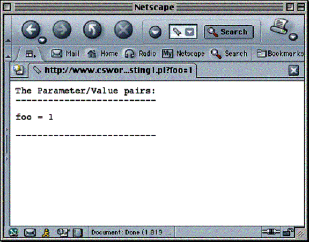Reload the page with the Reload button

[x=92, y=30]
